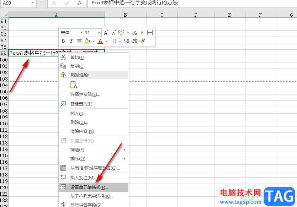297x207 pixels.
Task: Click the Bold button in mini toolbar
Action: pyautogui.click(x=63, y=41)
